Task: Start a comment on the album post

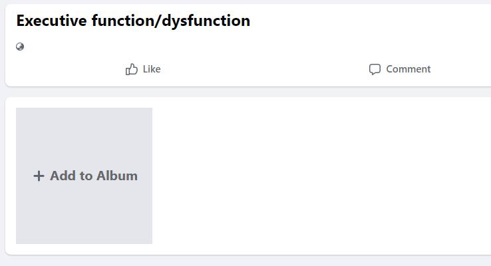Action: tap(400, 69)
